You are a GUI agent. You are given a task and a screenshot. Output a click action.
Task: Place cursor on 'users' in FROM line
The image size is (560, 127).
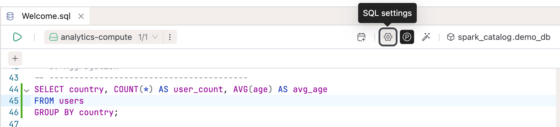[x=71, y=101]
